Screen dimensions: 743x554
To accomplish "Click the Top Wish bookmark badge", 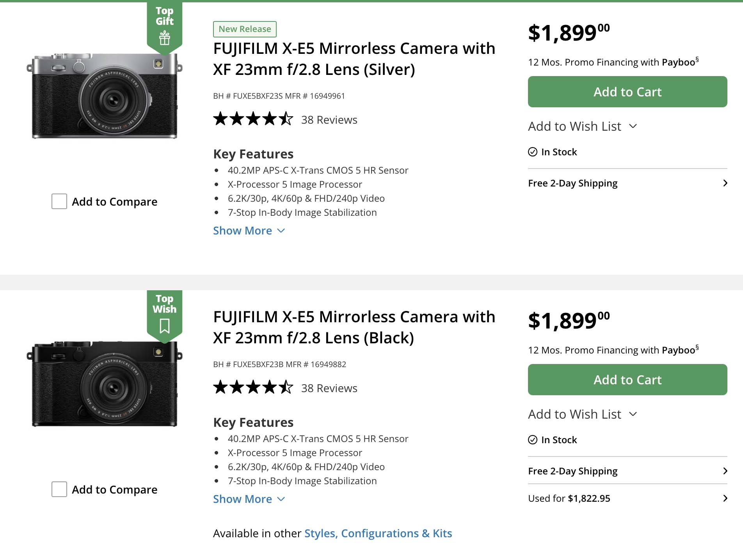I will [x=164, y=325].
